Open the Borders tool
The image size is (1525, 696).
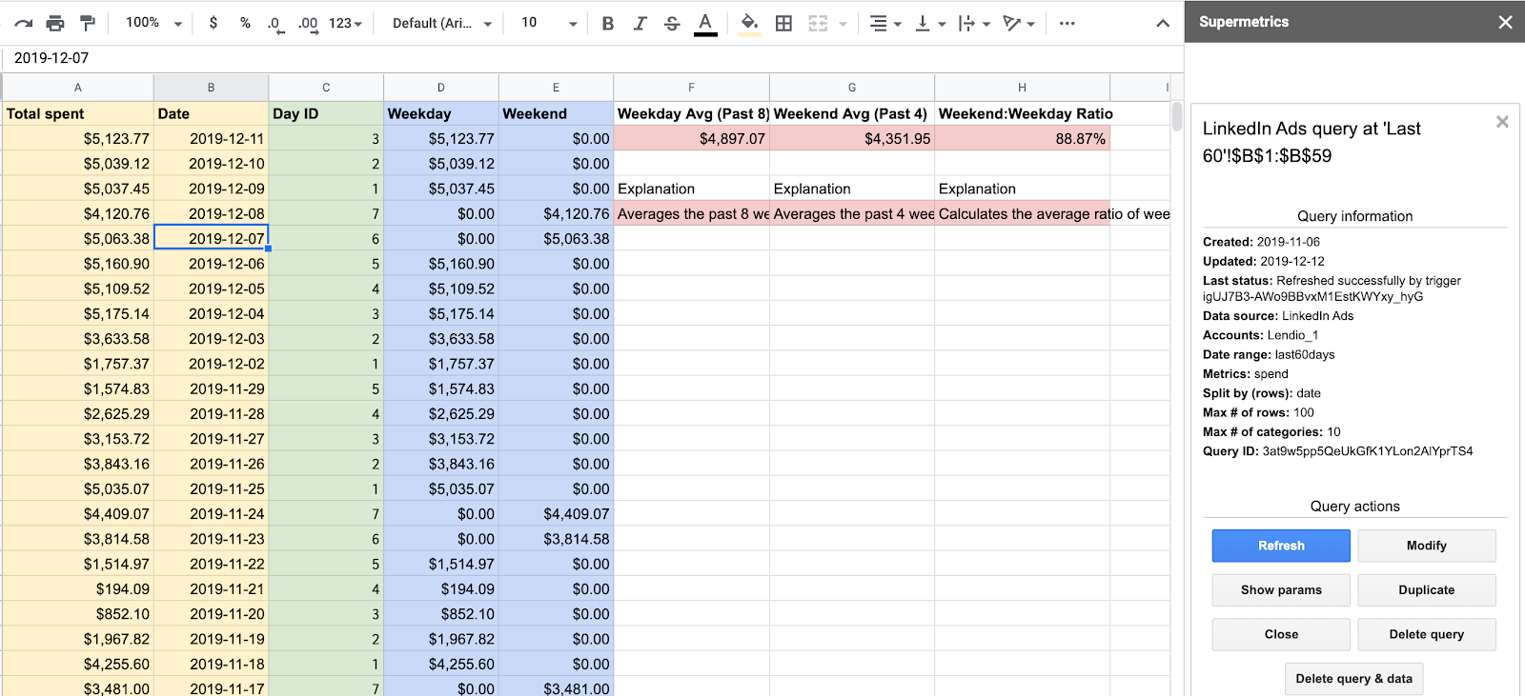point(783,23)
